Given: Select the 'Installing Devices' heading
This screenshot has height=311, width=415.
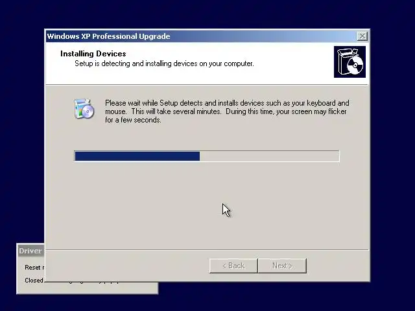Looking at the screenshot, I should (x=93, y=54).
